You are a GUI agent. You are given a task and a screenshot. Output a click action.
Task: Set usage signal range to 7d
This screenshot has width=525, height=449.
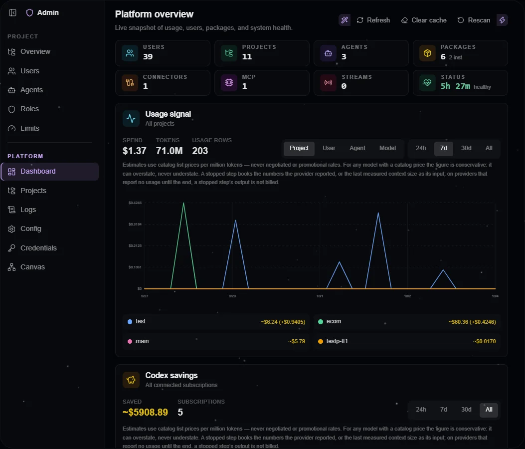pos(444,149)
